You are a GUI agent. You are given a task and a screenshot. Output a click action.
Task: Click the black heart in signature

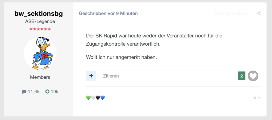click(x=98, y=98)
